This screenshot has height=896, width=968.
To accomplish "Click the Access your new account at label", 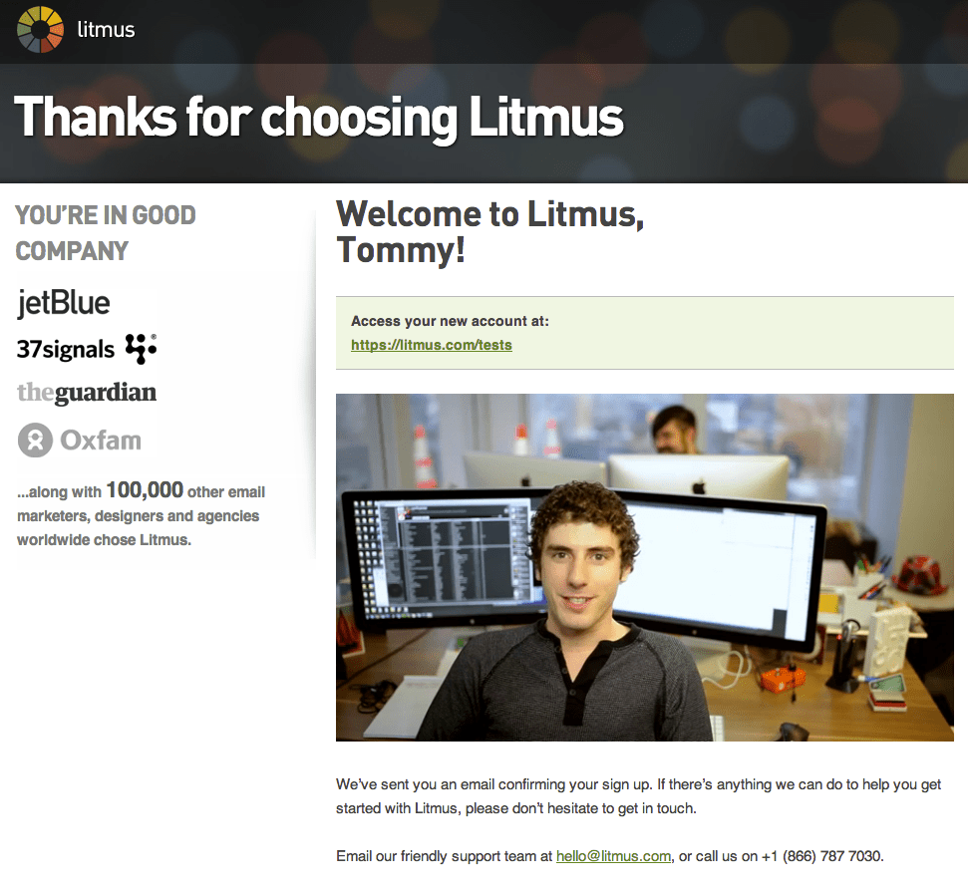I will click(450, 321).
